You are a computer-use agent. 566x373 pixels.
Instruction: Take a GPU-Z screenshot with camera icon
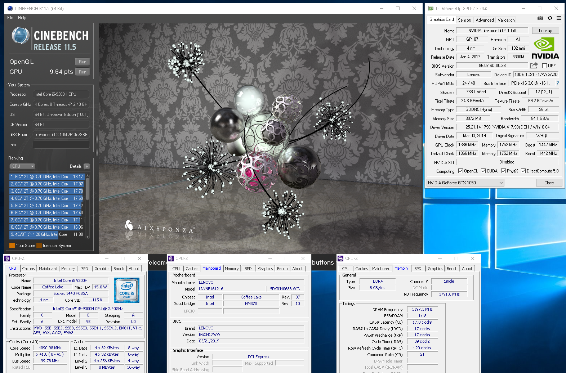tap(540, 18)
